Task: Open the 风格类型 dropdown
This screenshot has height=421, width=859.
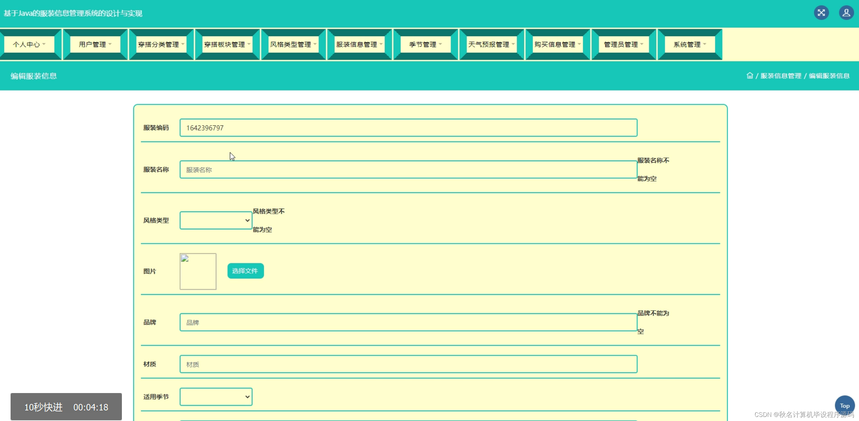Action: [x=216, y=221]
